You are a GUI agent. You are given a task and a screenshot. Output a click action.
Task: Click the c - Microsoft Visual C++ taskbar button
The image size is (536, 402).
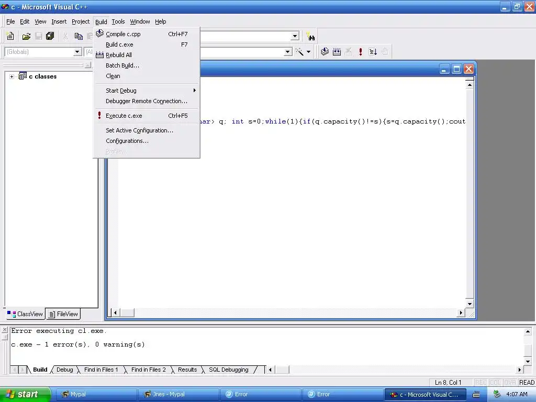(426, 394)
